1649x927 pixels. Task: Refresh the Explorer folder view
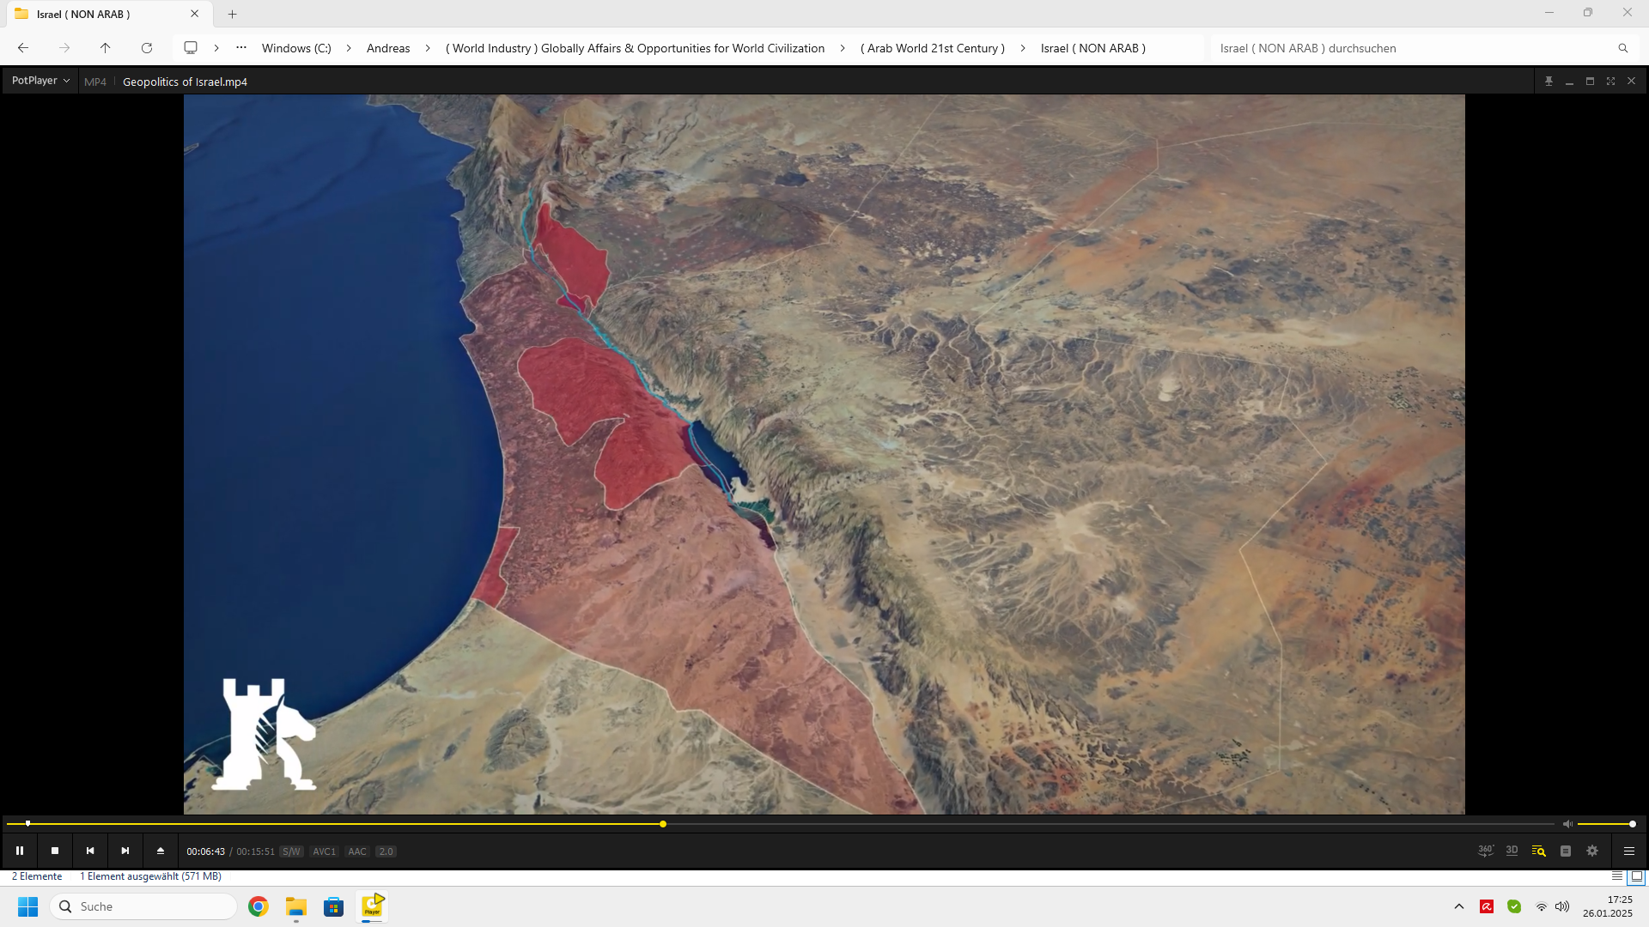147,48
